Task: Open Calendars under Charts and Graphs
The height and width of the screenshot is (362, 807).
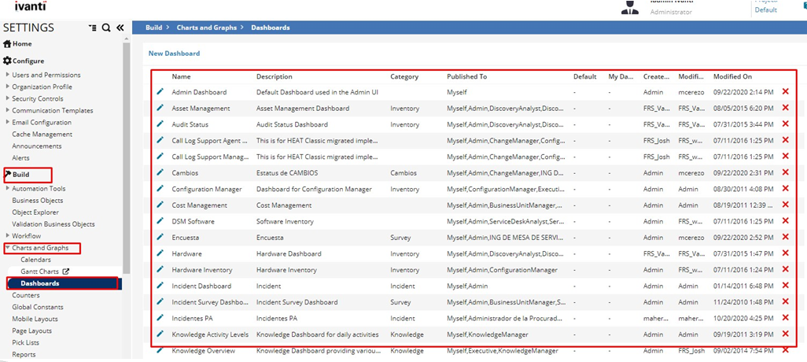Action: pyautogui.click(x=35, y=260)
